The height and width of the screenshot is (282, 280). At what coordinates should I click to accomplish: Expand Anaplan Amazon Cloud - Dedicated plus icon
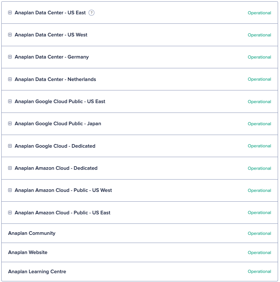(x=10, y=168)
